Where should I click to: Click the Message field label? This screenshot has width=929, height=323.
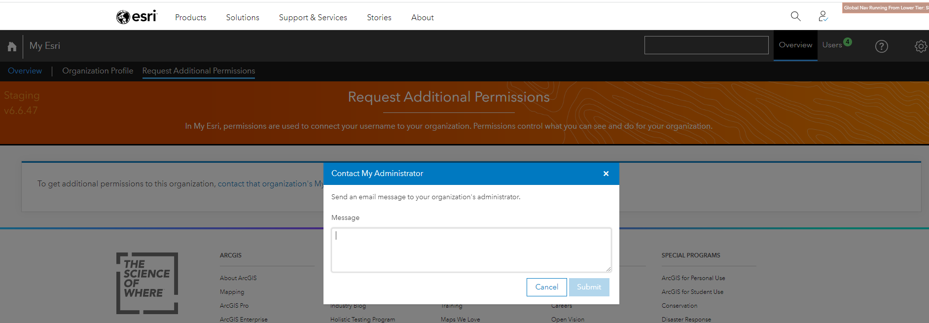345,217
